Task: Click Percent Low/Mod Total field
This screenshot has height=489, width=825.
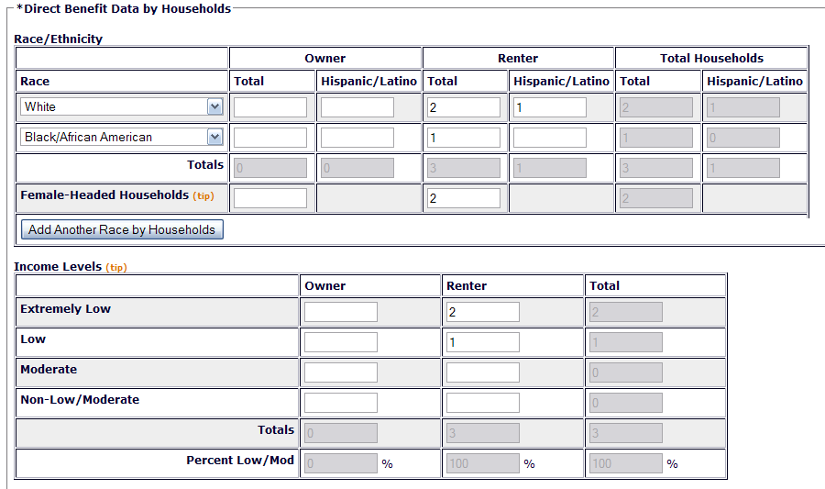Action: [x=626, y=463]
